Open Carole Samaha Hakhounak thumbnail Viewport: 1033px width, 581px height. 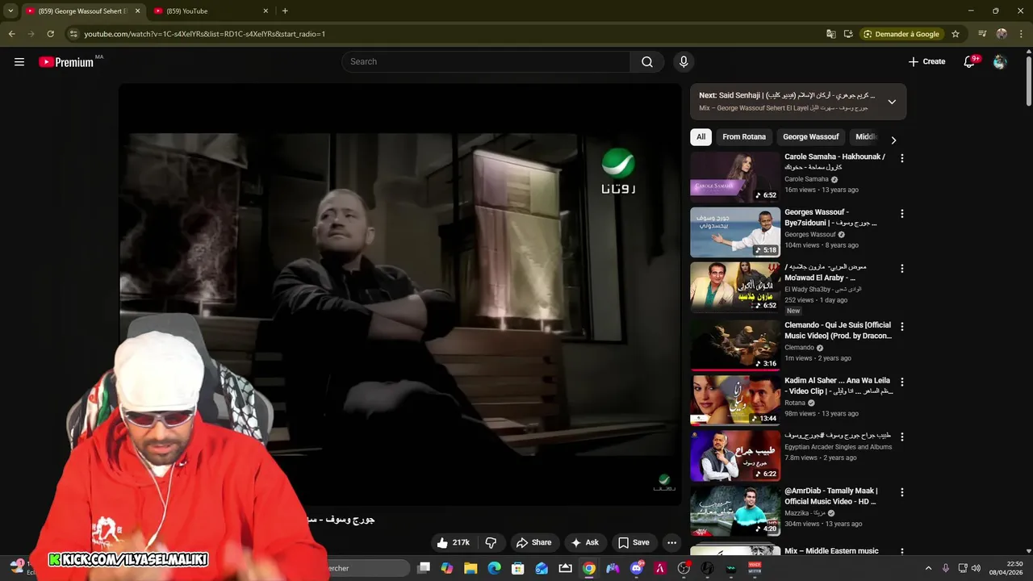point(735,177)
